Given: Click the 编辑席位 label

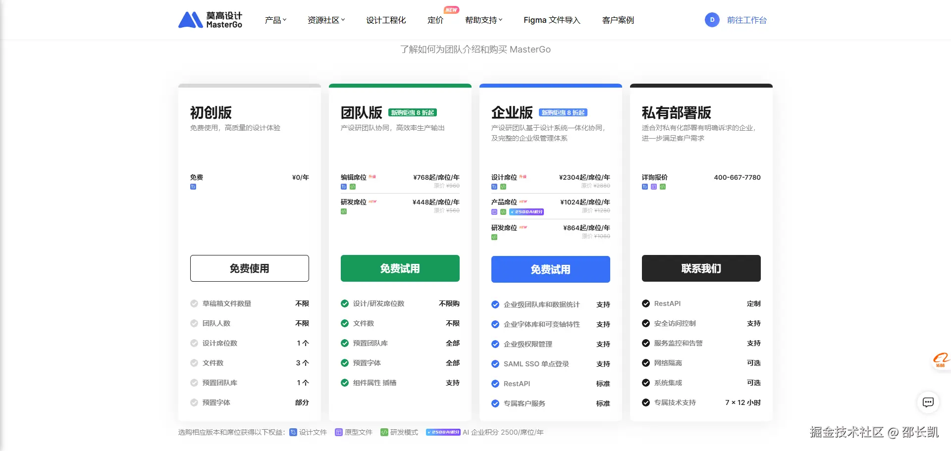Looking at the screenshot, I should 354,177.
